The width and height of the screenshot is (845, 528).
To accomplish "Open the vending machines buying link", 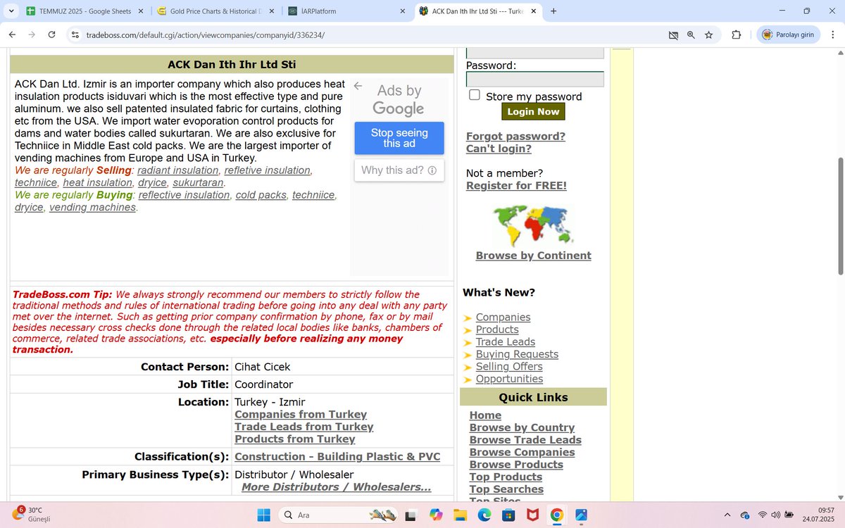I will [x=92, y=208].
